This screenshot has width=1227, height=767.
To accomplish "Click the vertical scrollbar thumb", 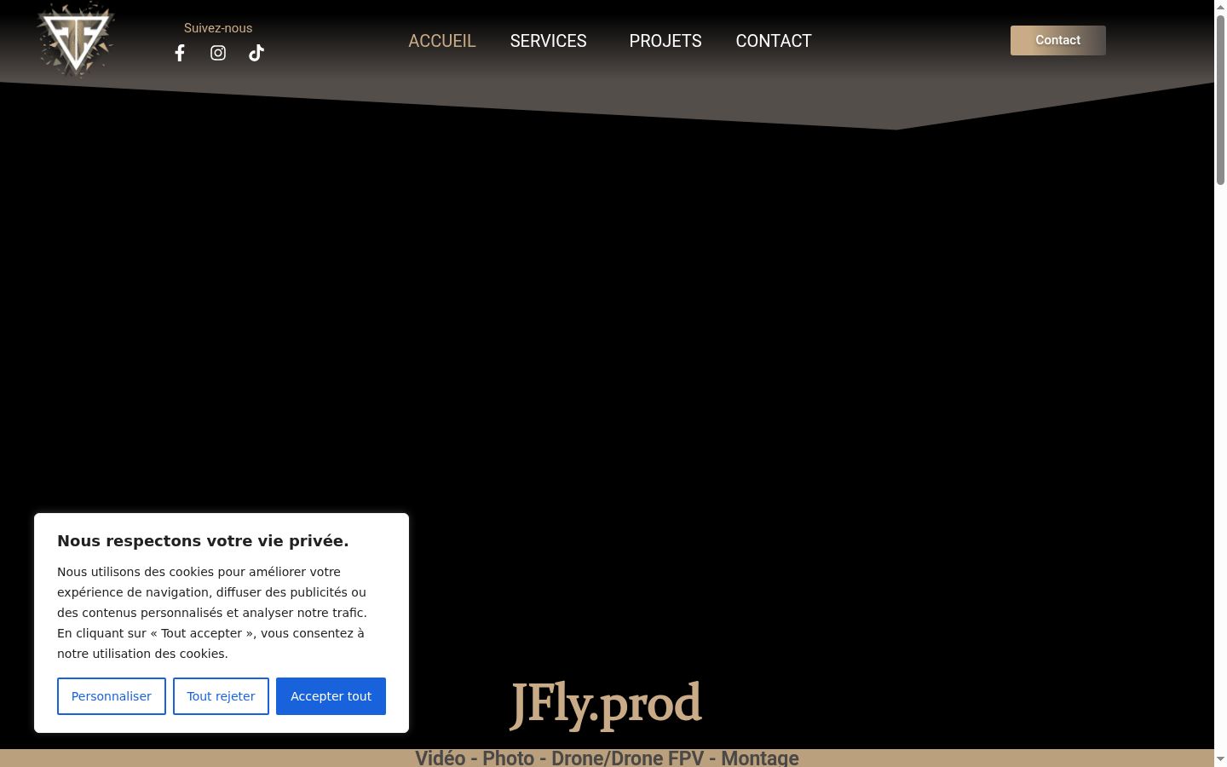I will tap(1220, 99).
